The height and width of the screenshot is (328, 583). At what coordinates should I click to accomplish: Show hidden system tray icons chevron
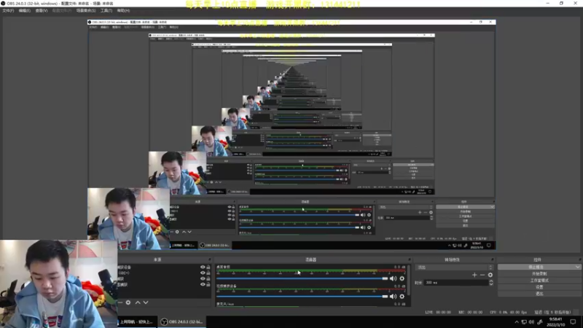coord(517,322)
